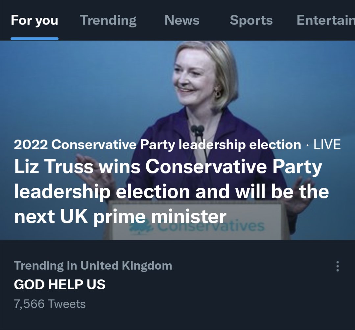Viewport: 355px width, 330px height.
Task: Tap the LIVE indicator on the story
Action: pyautogui.click(x=327, y=144)
